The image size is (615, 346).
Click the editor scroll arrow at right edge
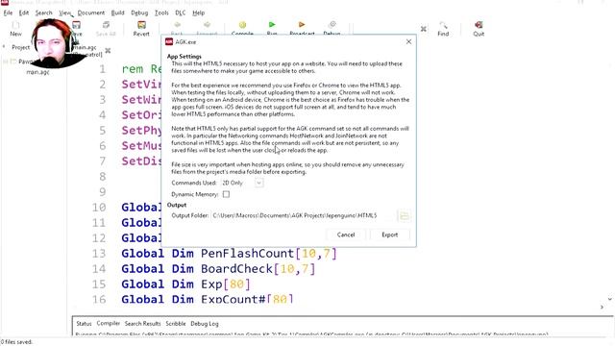(610, 299)
